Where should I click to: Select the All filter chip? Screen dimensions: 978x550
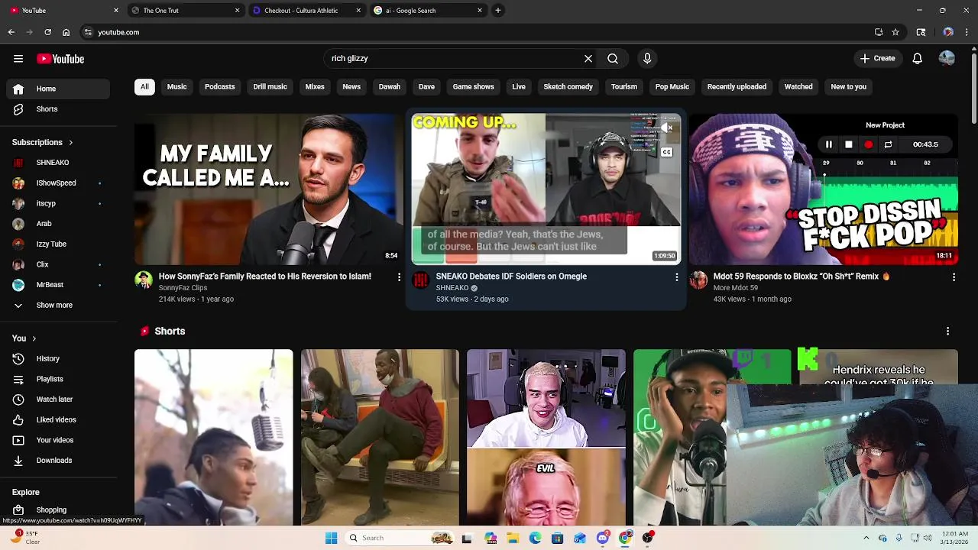tap(144, 87)
